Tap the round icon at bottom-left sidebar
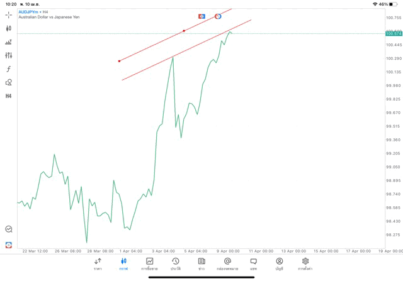Viewport: 403px width, 281px height. (9, 229)
